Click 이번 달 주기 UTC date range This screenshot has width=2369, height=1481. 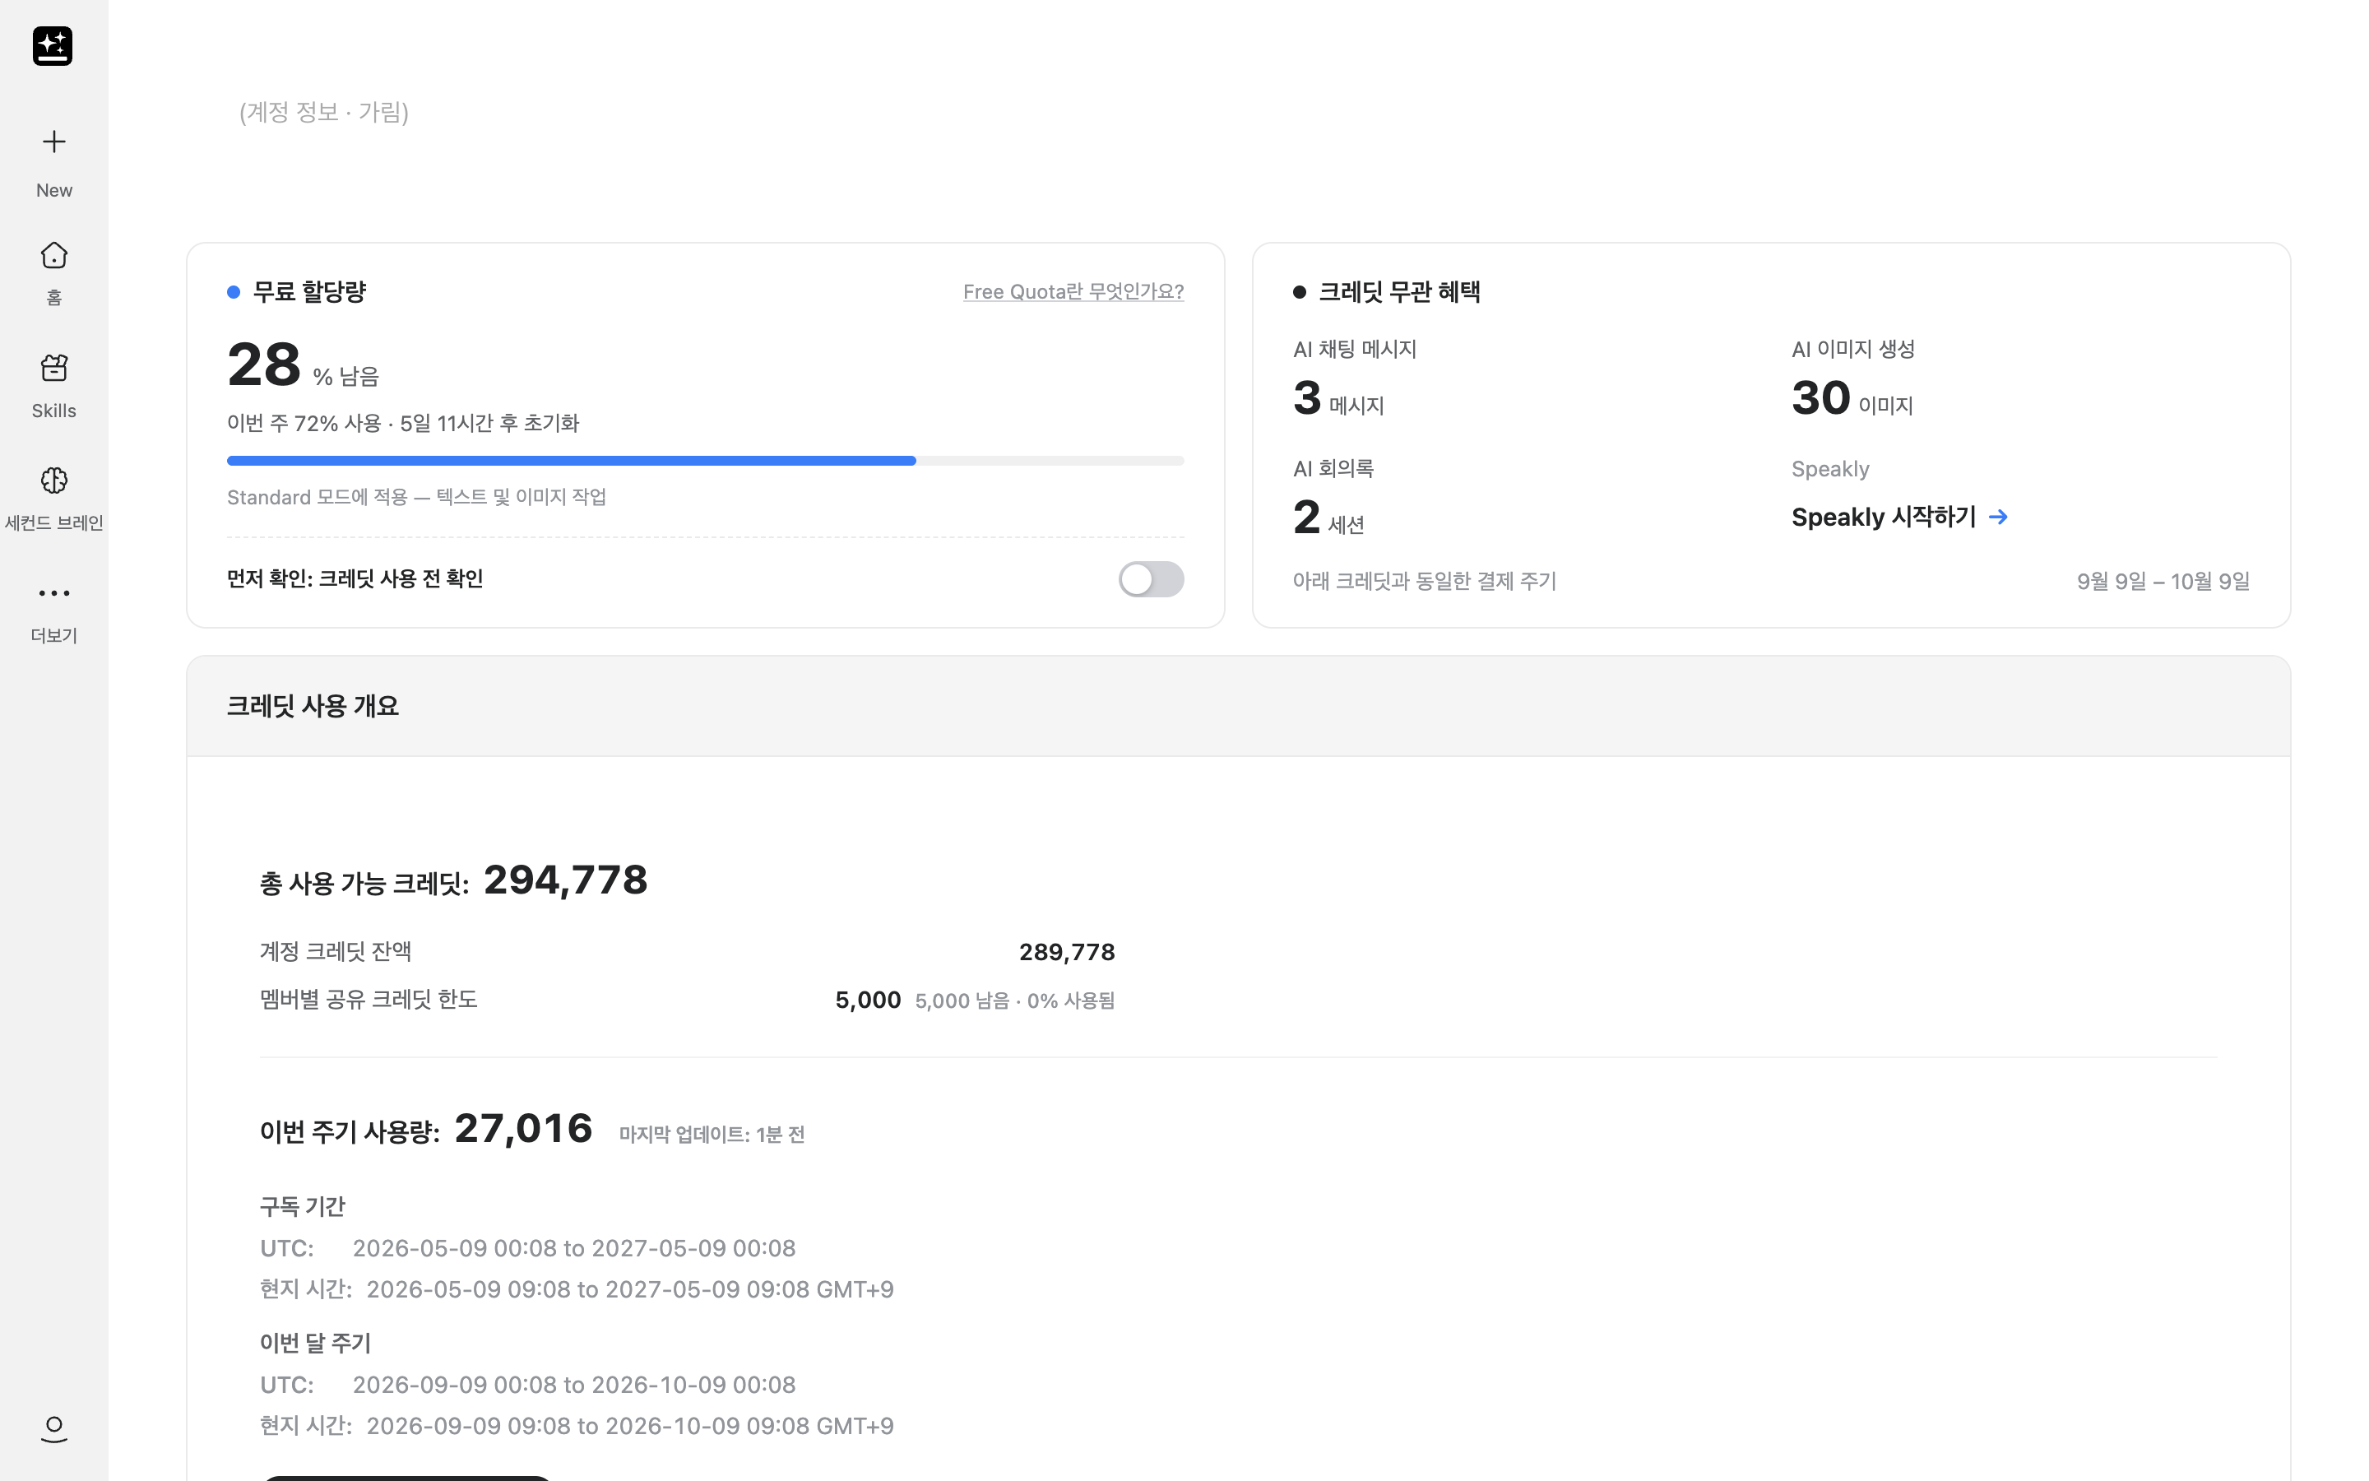click(573, 1385)
